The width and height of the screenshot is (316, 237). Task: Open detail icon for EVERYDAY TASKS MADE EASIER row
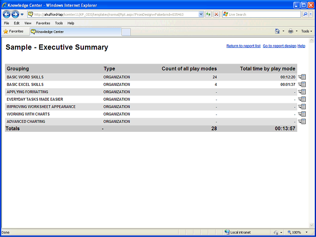point(302,99)
